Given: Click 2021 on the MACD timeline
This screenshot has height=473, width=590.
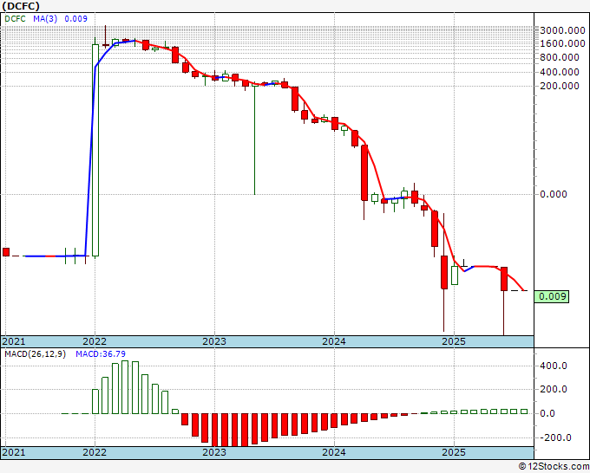Looking at the screenshot, I should tap(14, 452).
